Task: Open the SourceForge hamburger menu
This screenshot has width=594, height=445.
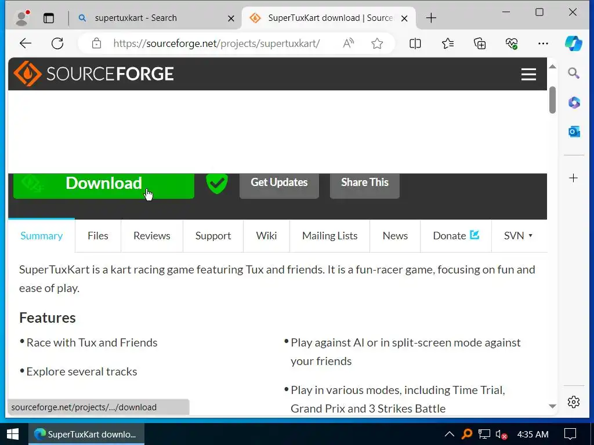Action: click(528, 74)
